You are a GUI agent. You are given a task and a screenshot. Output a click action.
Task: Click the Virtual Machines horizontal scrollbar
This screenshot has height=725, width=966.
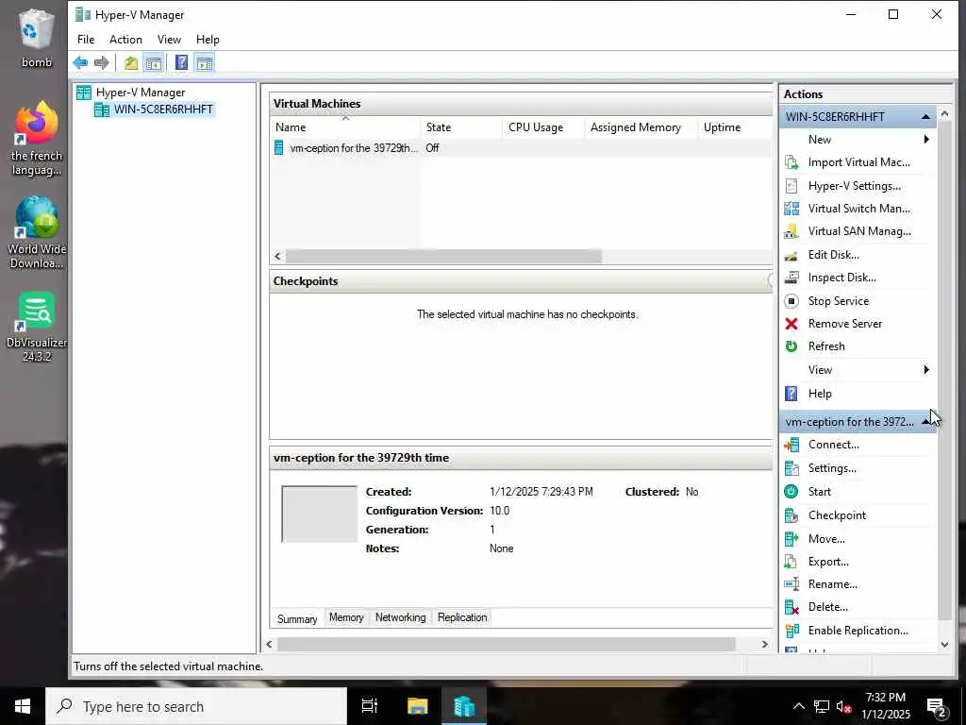click(443, 256)
